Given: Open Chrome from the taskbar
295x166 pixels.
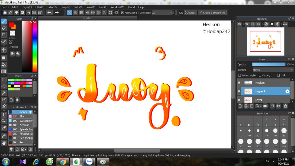Looking at the screenshot, I should click(63, 162).
